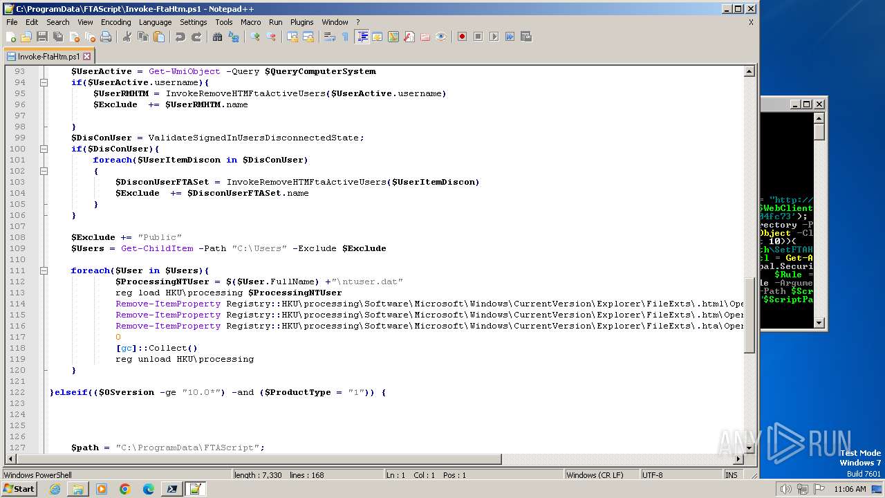
Task: Open the user defined language icon
Action: pyautogui.click(x=378, y=37)
